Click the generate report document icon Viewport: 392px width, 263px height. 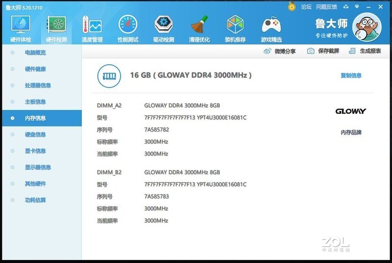click(352, 51)
